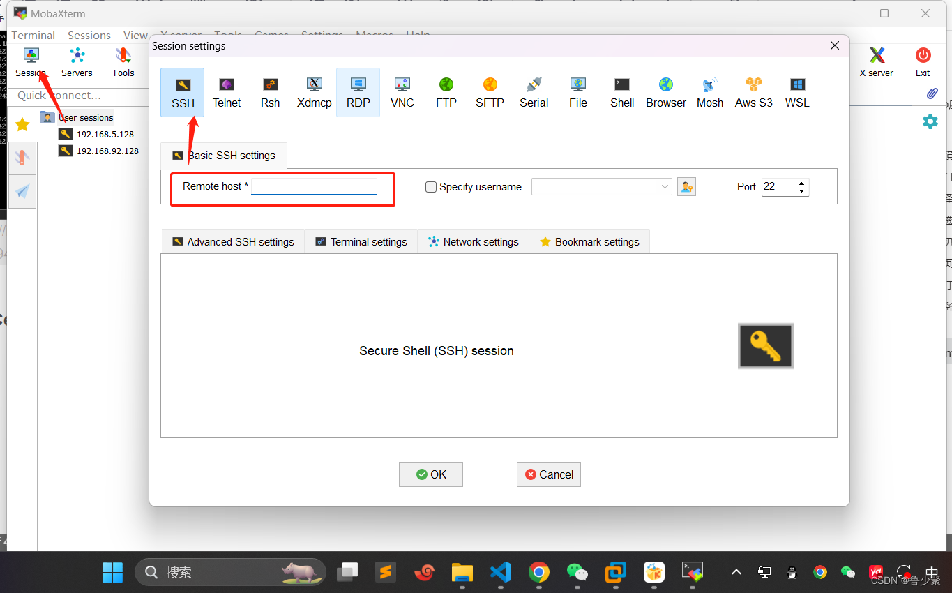This screenshot has height=593, width=952.
Task: Click the large SSH key image
Action: pos(766,346)
